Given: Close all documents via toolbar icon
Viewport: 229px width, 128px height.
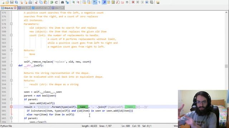Looking at the screenshot, I should pos(25,2).
